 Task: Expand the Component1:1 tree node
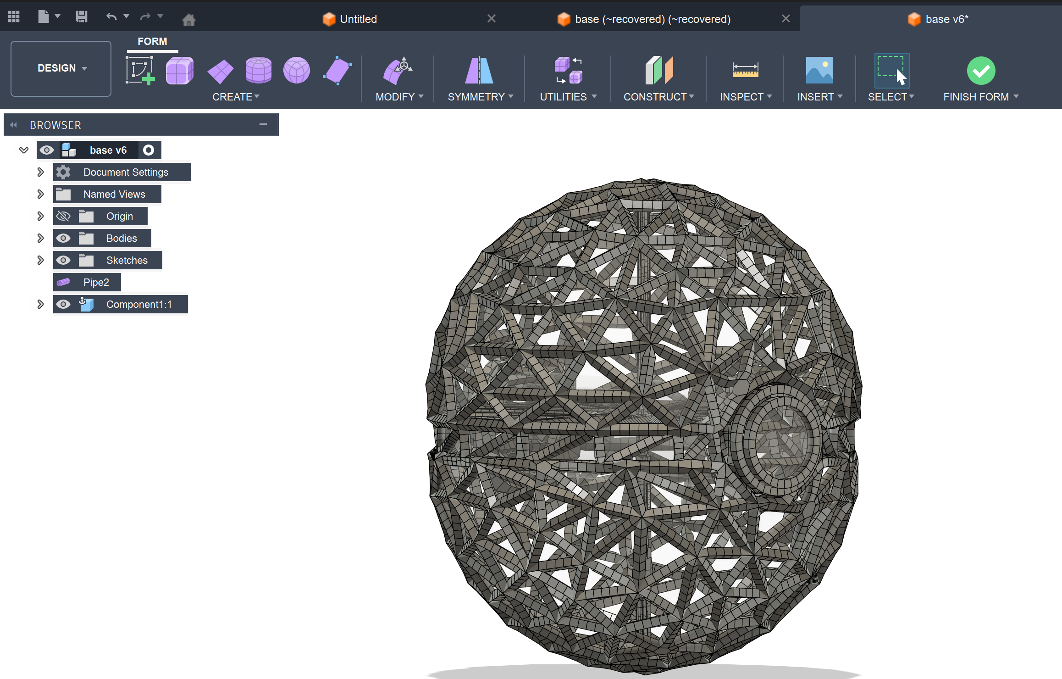[x=40, y=304]
